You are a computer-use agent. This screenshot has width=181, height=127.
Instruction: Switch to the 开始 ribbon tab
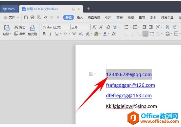(69, 17)
